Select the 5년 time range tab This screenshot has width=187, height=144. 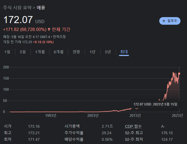tap(108, 52)
